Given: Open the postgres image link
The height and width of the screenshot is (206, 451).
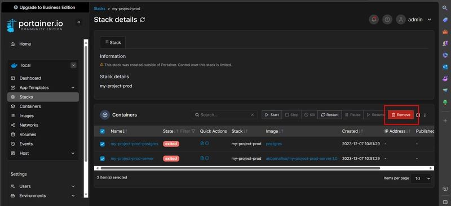Looking at the screenshot, I should point(274,144).
